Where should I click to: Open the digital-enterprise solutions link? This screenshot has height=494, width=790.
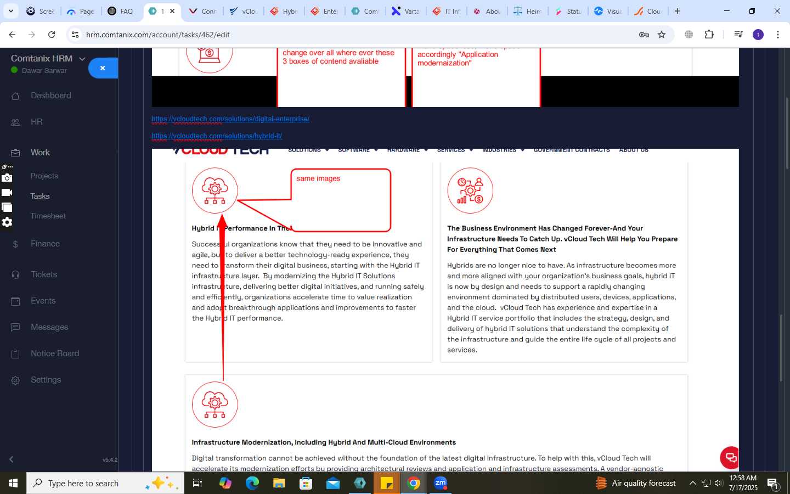230,119
